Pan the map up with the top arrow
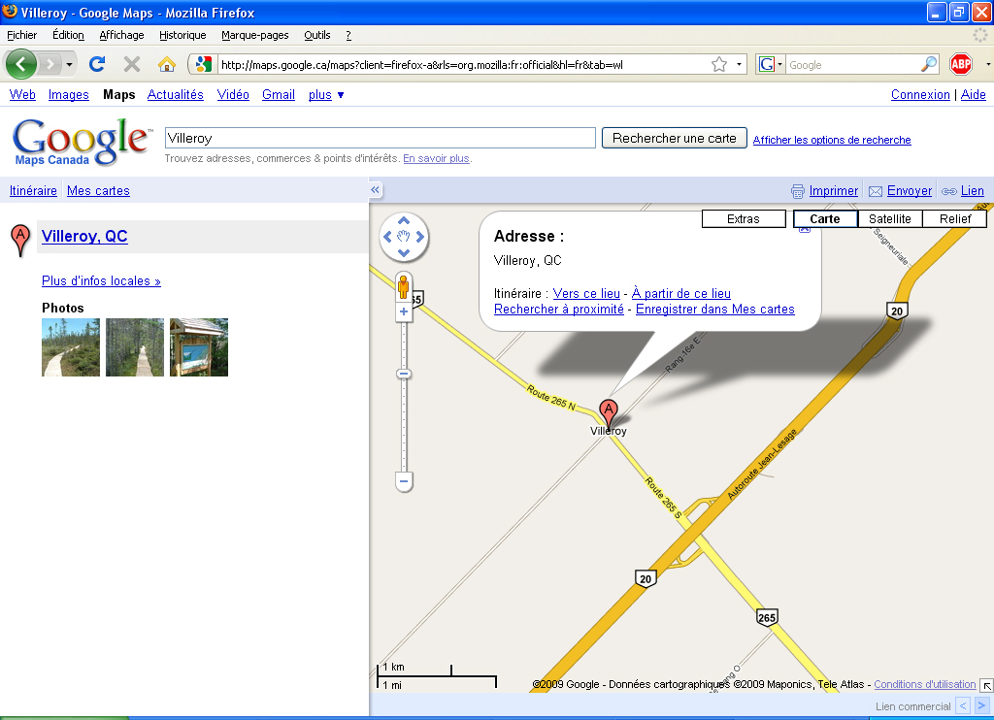 pos(404,220)
